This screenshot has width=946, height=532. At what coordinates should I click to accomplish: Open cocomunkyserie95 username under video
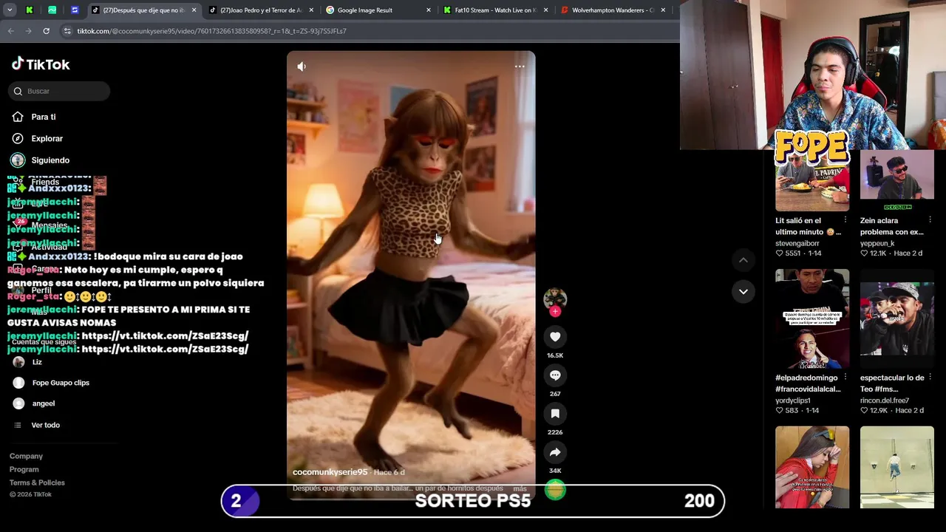click(330, 472)
